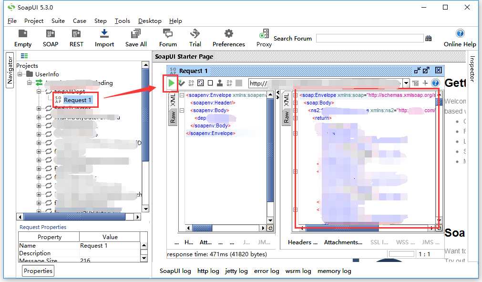Collapse soapenv:Body fold marker in request XML
Image resolution: width=482 pixels, height=282 pixels.
tap(182, 110)
